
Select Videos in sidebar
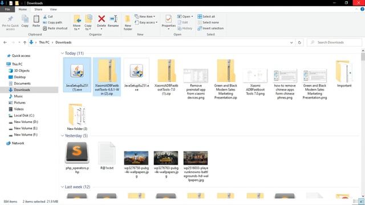tap(16, 109)
